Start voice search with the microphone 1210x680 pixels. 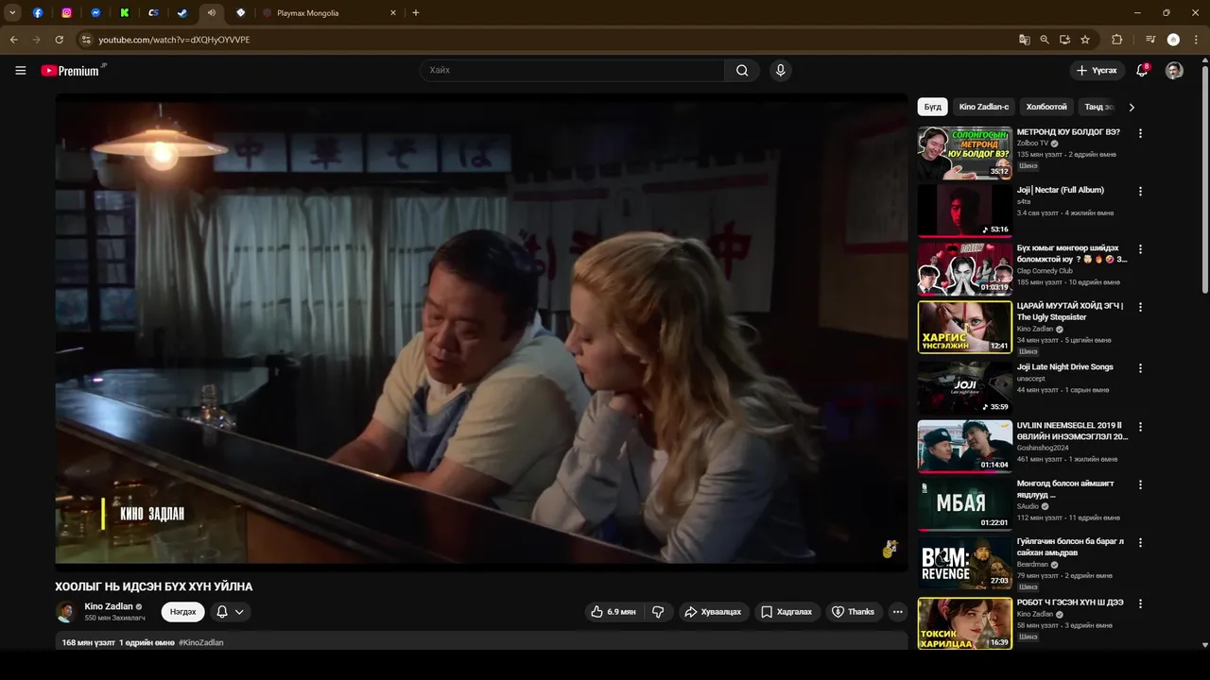point(780,70)
